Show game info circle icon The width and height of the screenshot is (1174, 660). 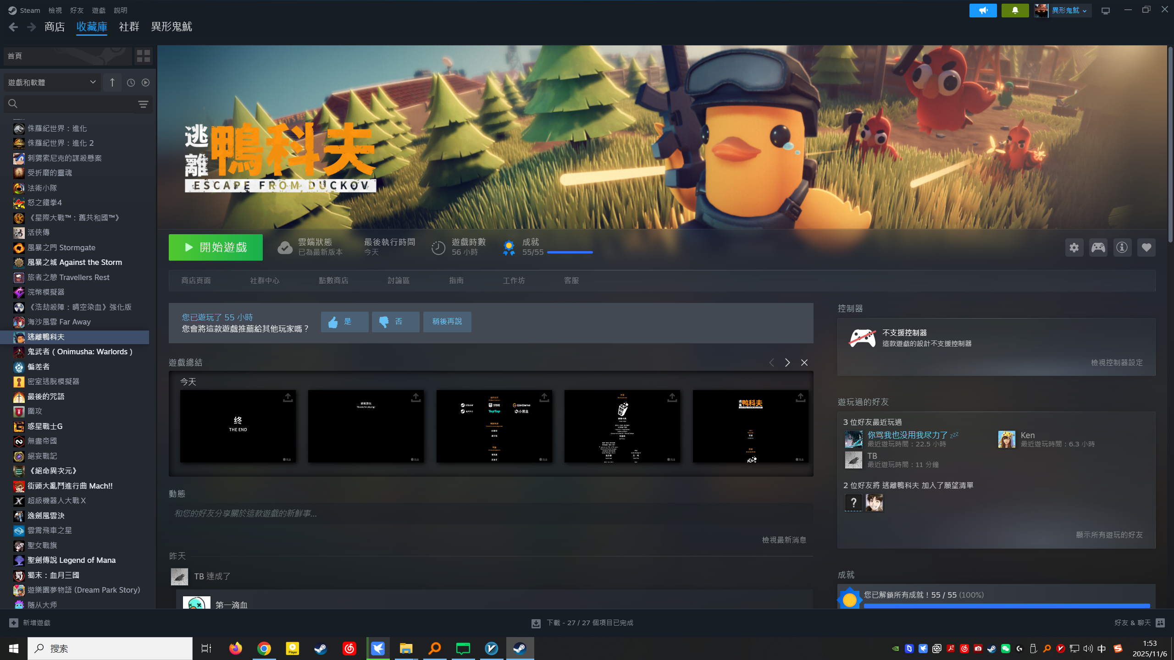pos(1122,247)
